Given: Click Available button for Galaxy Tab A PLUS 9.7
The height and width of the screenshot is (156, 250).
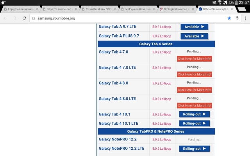Looking at the screenshot, I should coord(195,36).
